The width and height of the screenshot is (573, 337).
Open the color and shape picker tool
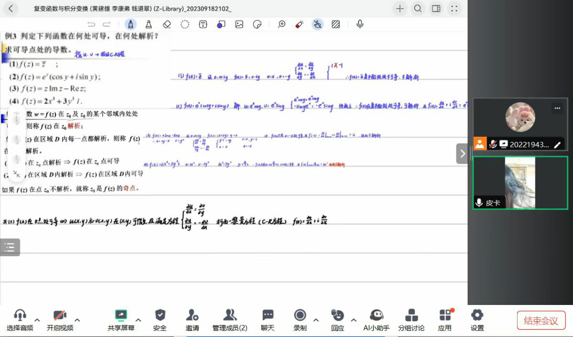click(x=221, y=24)
